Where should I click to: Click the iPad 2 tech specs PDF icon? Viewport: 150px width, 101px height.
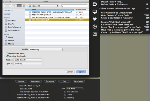pos(30,20)
